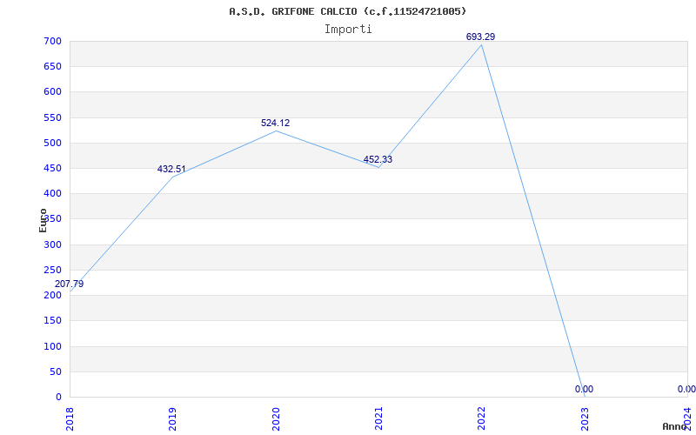Click the 700 y-axis tick label
Image resolution: width=696 pixels, height=435 pixels.
[52, 41]
